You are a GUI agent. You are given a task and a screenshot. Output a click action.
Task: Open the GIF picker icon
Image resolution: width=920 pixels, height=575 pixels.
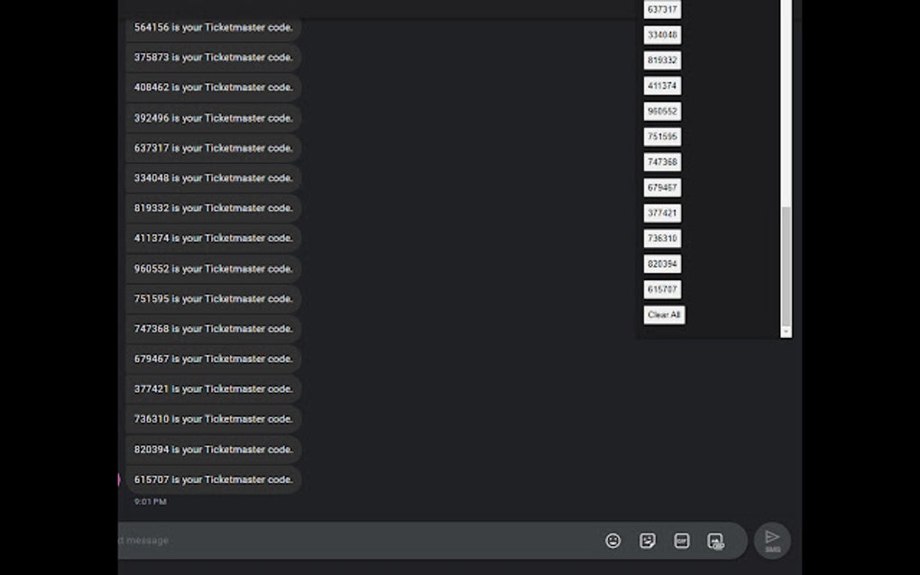click(681, 541)
